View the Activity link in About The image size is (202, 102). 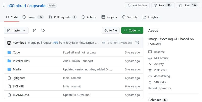159,64
